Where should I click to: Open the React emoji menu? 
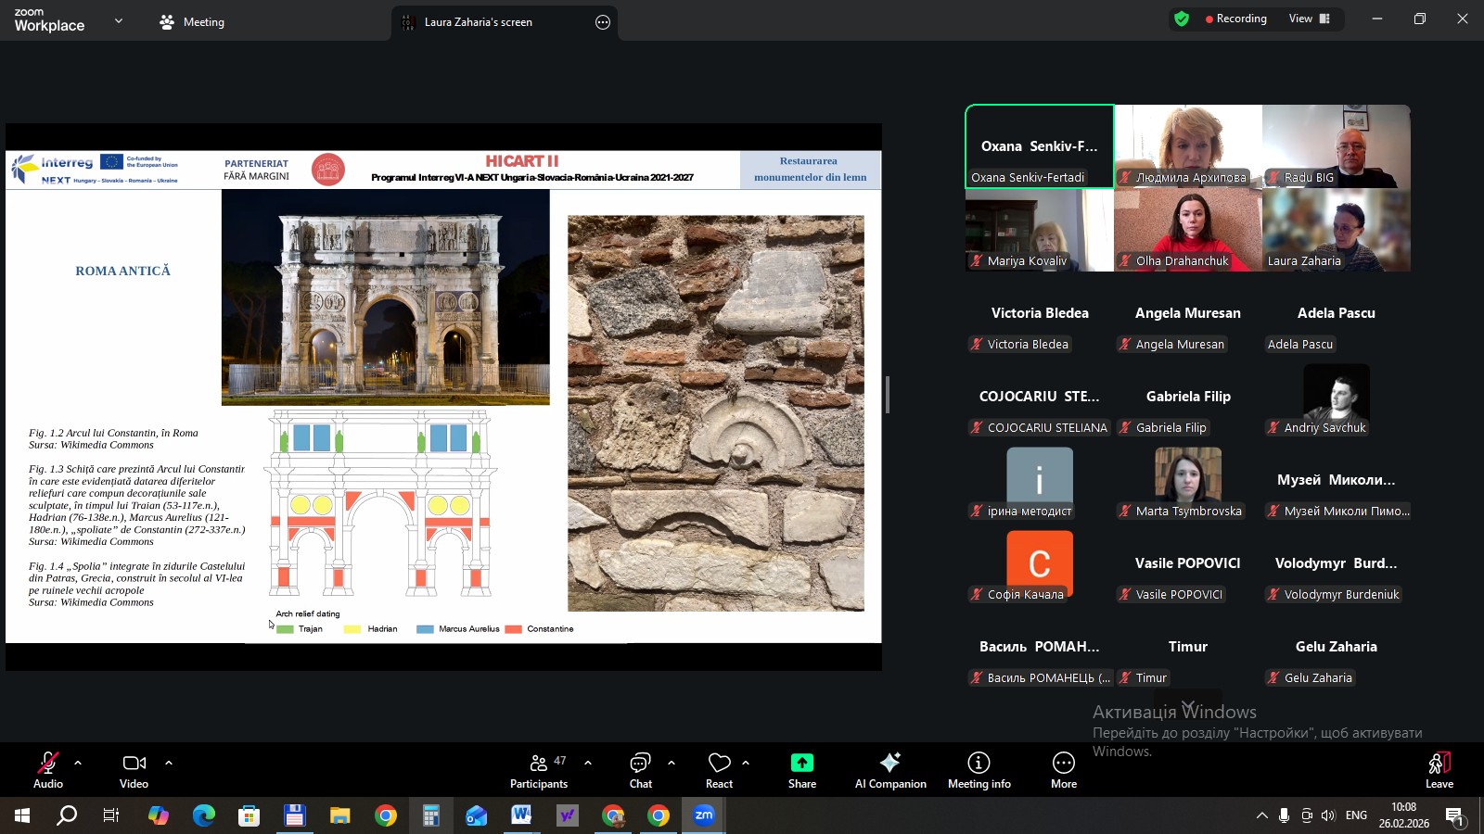tap(719, 769)
